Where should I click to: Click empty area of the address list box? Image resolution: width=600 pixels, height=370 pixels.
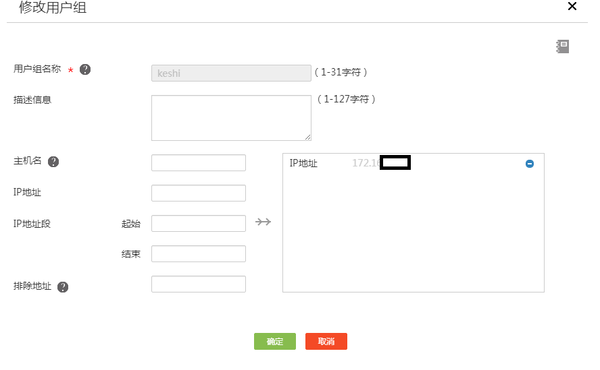[413, 236]
